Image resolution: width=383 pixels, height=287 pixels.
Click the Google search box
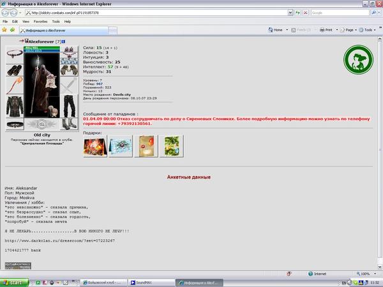(340, 13)
